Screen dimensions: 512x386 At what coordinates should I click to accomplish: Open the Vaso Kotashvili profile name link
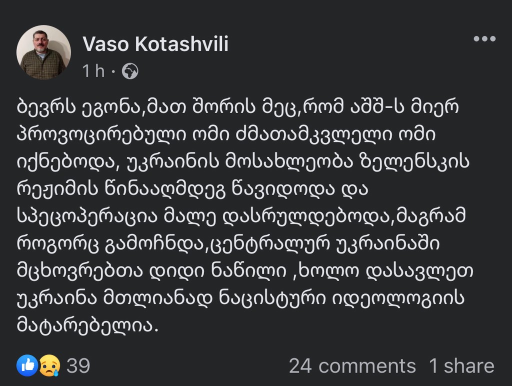tap(155, 44)
